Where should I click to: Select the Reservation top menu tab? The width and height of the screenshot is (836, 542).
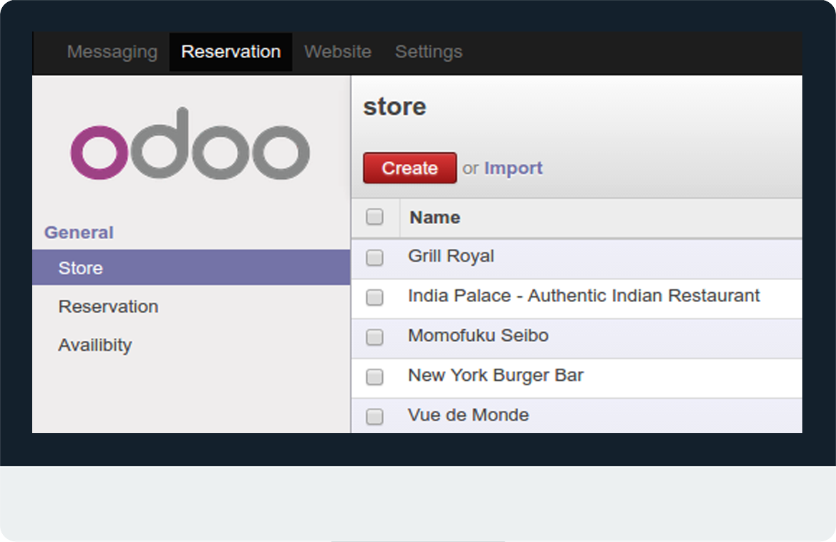231,52
